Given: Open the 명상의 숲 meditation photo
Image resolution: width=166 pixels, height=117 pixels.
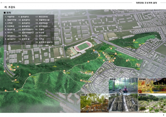Looking at the screenshot, I should (123, 86).
